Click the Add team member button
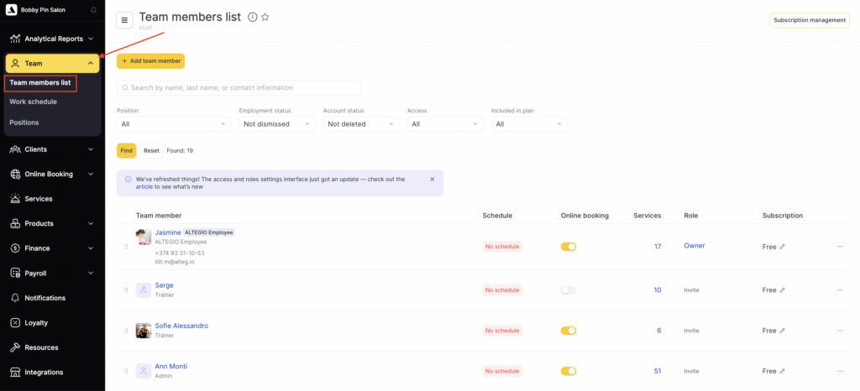The height and width of the screenshot is (391, 860). [150, 61]
